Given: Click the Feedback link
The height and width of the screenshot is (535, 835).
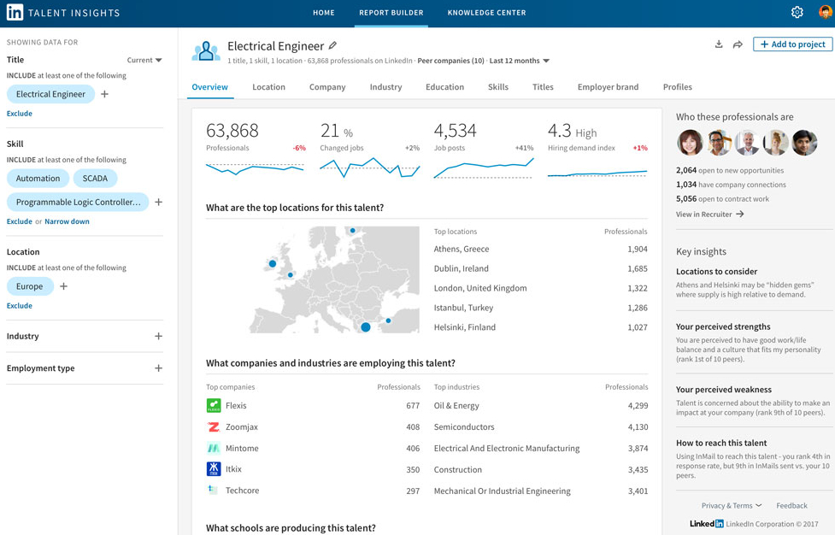Looking at the screenshot, I should point(791,506).
